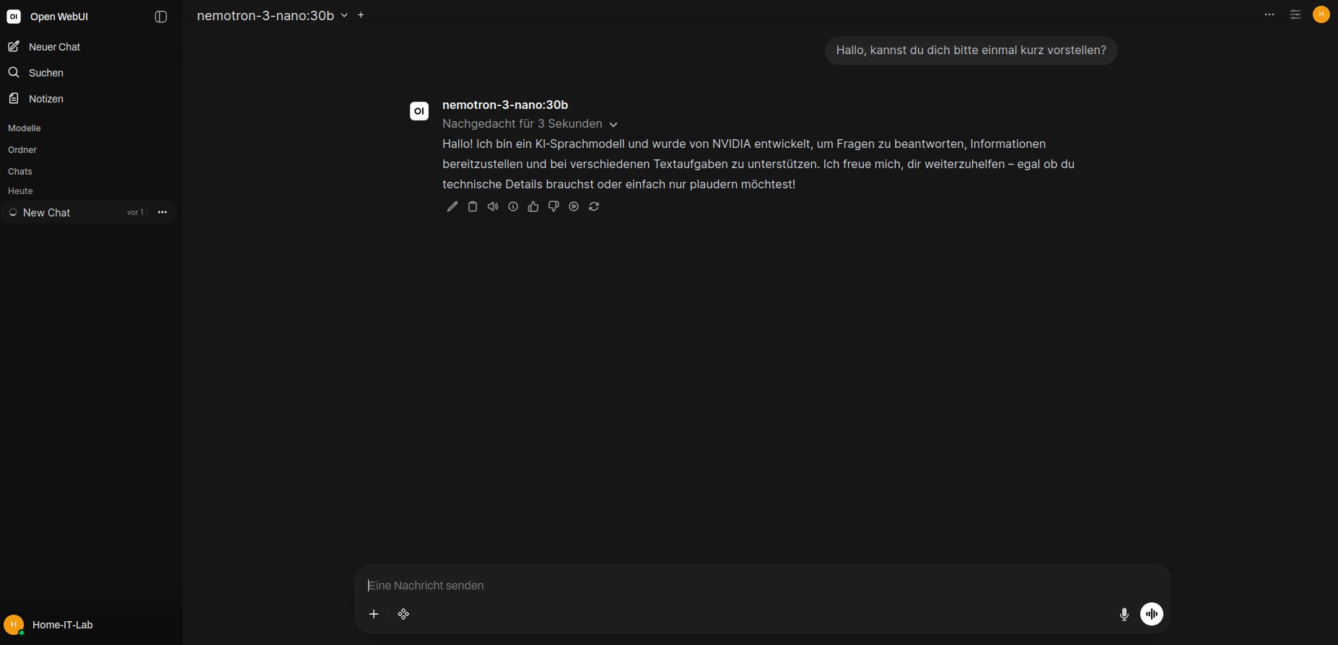Give thumbs up to response
Image resolution: width=1338 pixels, height=645 pixels.
(x=533, y=206)
